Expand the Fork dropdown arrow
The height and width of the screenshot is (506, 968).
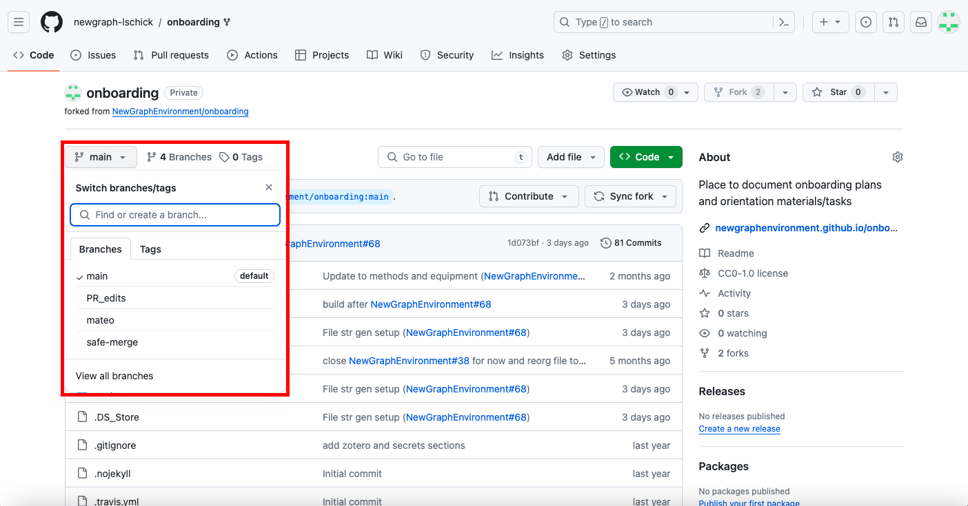point(785,92)
